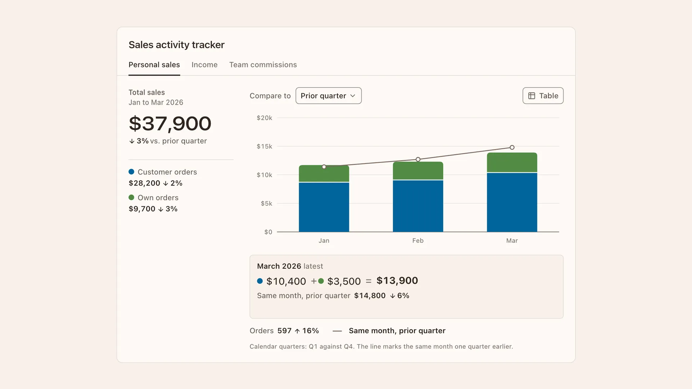Click the $3,500 own orders amount
Screen dimensions: 692x389
[344, 281]
